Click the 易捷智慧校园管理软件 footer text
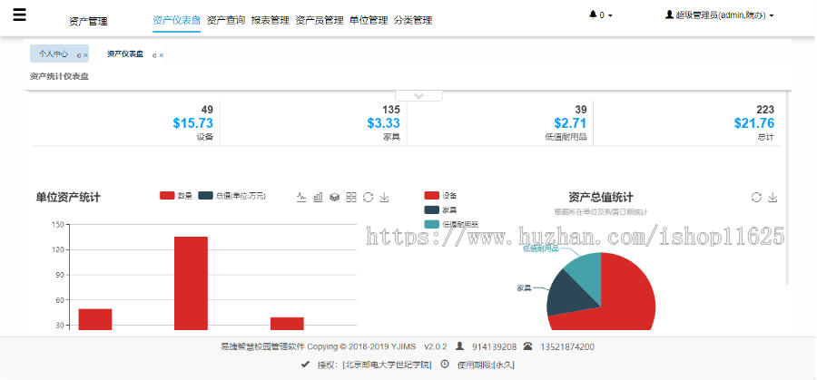The image size is (817, 380). point(263,346)
